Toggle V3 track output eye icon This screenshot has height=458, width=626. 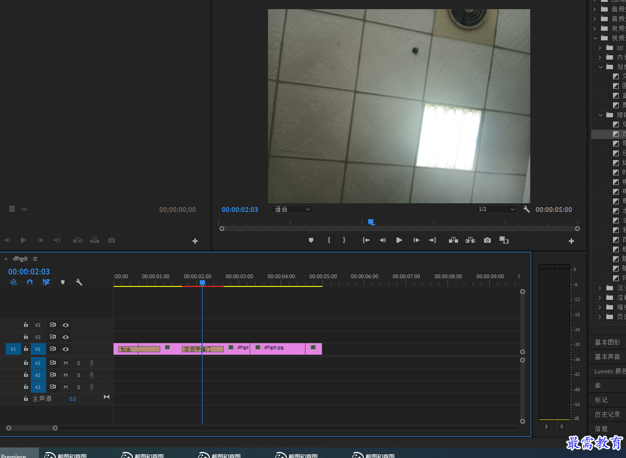click(x=66, y=325)
